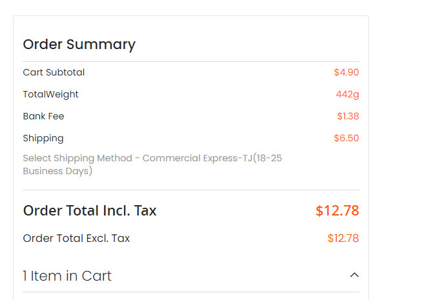The height and width of the screenshot is (300, 431).
Task: Click the $1.38 bank fee amount
Action: 348,116
